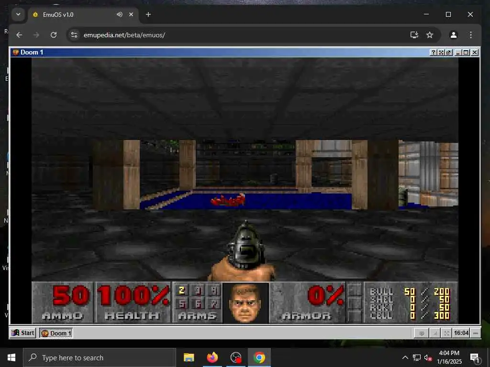490x367 pixels.
Task: Go back in Chrome
Action: [19, 35]
